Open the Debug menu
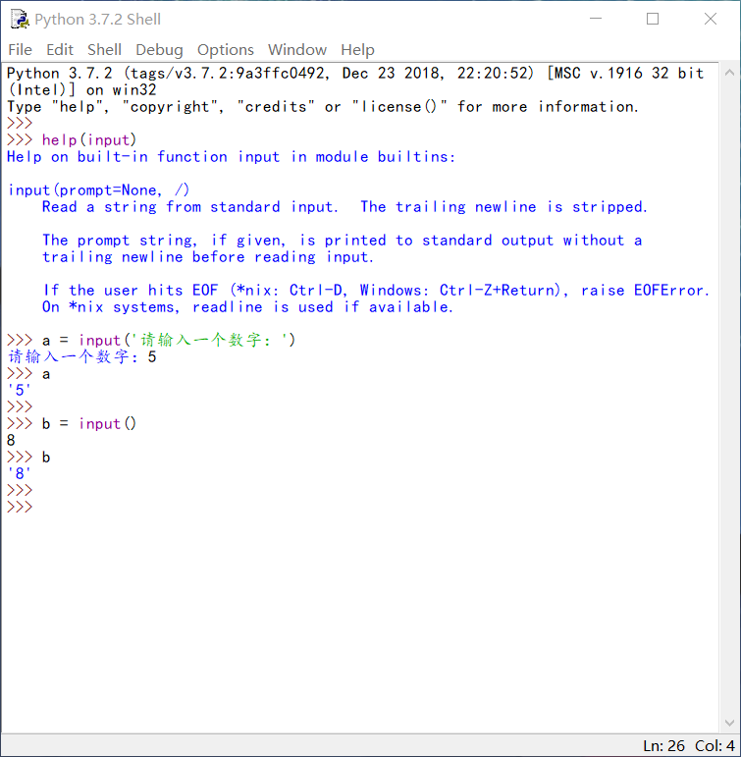The height and width of the screenshot is (757, 741). pos(159,50)
